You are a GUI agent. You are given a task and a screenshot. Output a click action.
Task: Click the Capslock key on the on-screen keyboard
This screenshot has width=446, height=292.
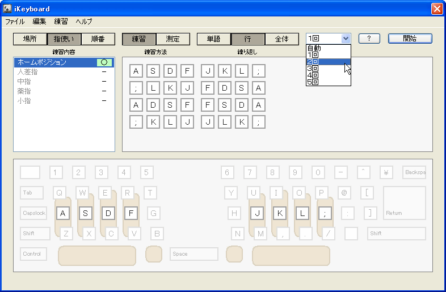point(33,213)
